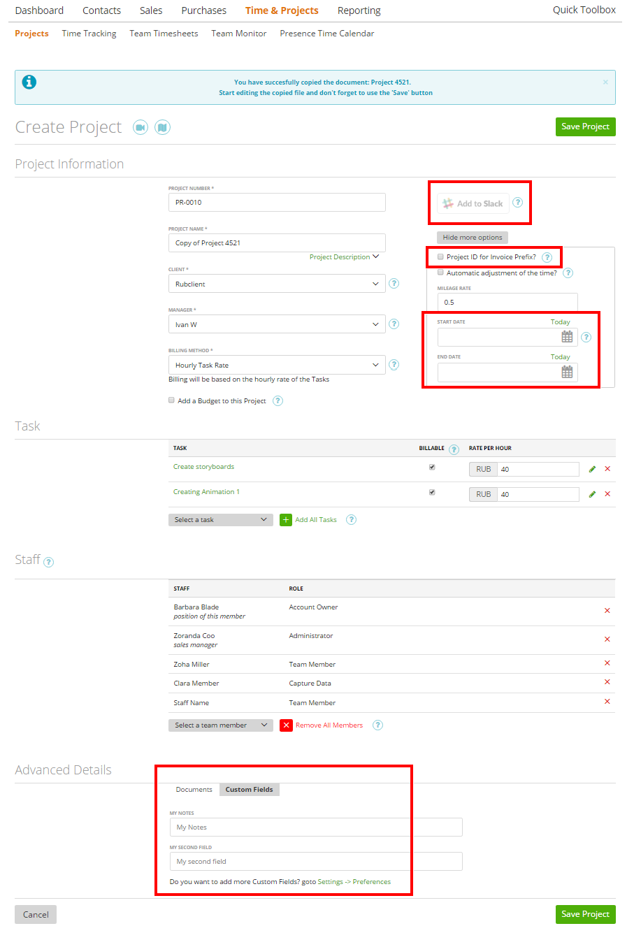Image resolution: width=641 pixels, height=933 pixels.
Task: Remove Zoranda Coo from staff
Action: tap(607, 639)
